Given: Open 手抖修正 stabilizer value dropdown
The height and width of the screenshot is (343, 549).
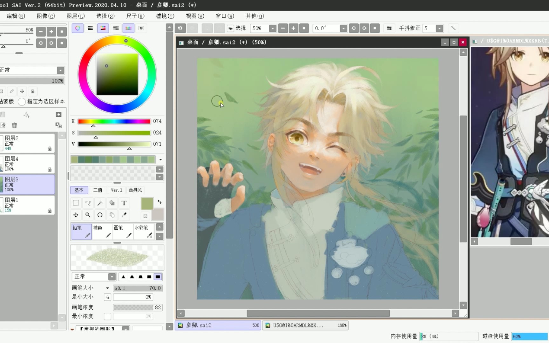Looking at the screenshot, I should (x=439, y=28).
